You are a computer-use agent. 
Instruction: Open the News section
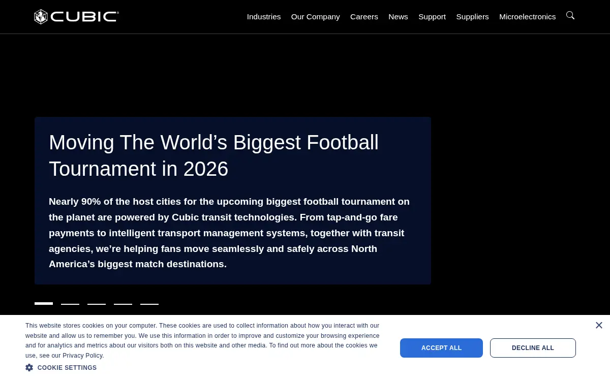pos(398,17)
